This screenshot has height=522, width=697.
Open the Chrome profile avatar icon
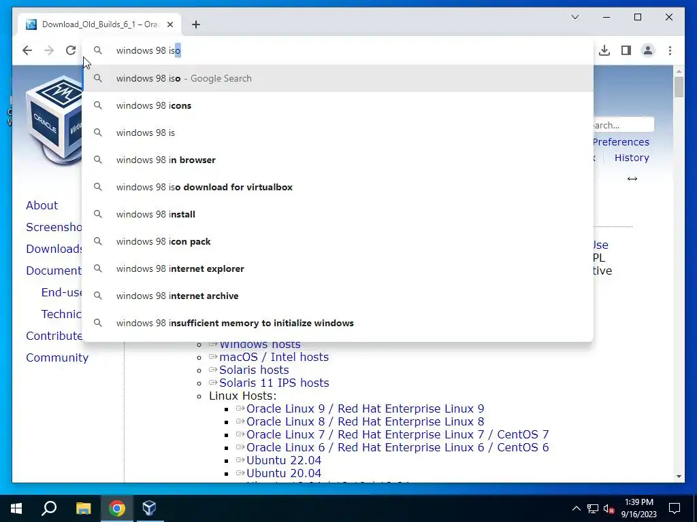tap(648, 50)
